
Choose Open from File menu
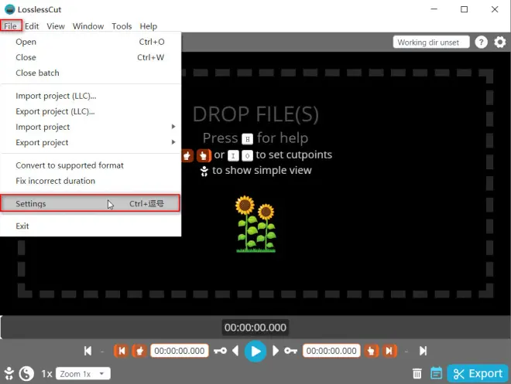[91, 42]
